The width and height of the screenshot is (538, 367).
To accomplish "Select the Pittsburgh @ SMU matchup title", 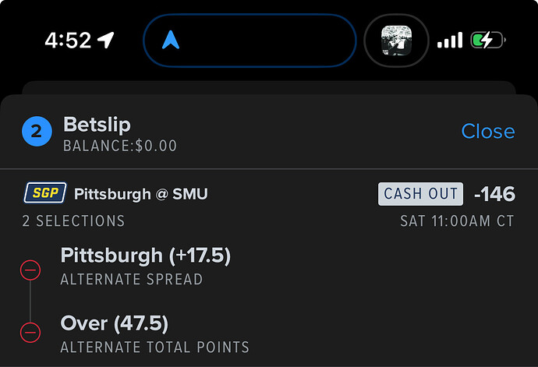I will pyautogui.click(x=141, y=194).
